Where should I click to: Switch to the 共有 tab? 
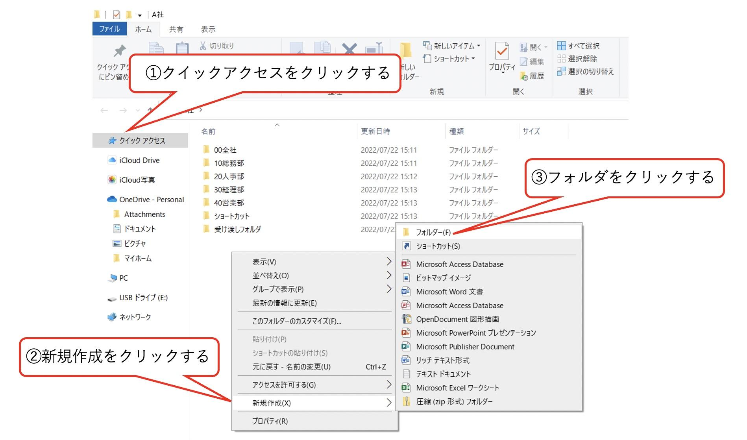176,29
